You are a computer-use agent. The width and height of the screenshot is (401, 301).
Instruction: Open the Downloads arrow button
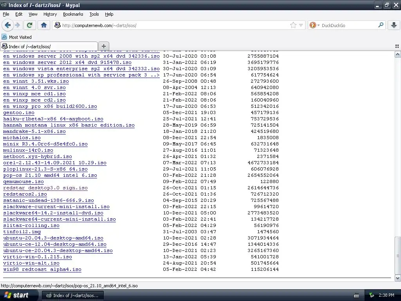click(x=394, y=25)
